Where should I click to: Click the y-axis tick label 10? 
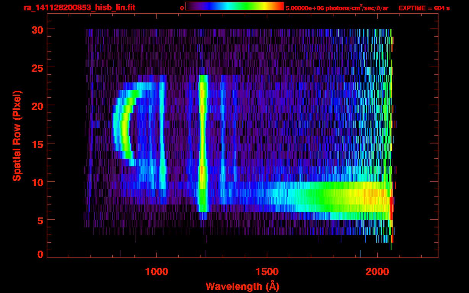(37, 182)
